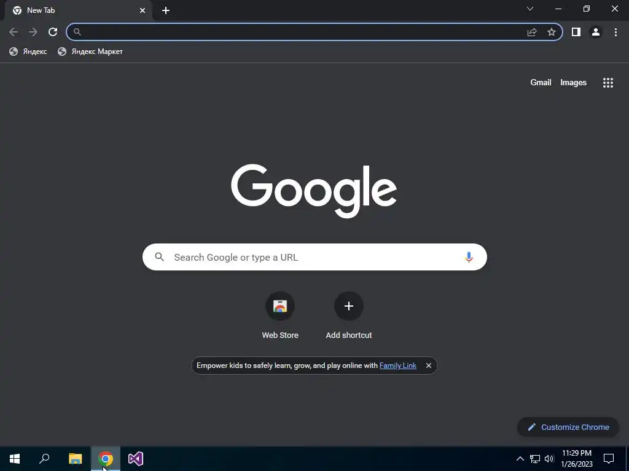
Task: Click the Chrome taskbar icon
Action: (x=106, y=459)
